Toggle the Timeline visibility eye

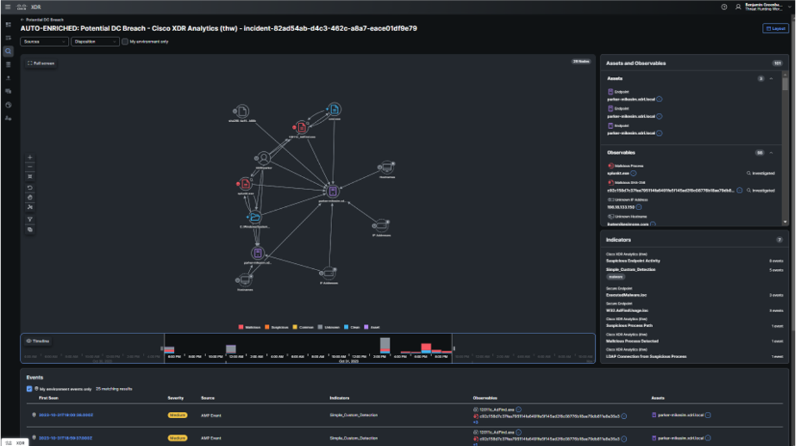pos(29,341)
